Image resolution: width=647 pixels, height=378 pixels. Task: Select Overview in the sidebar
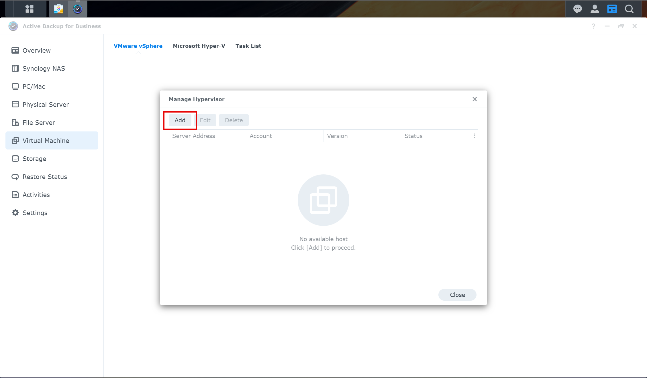36,50
